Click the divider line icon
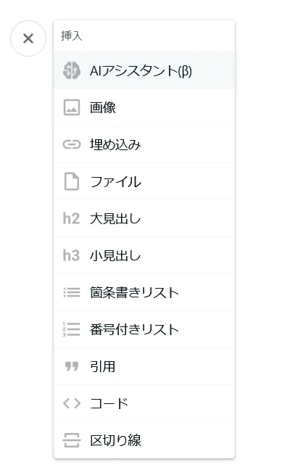This screenshot has height=470, width=282. pyautogui.click(x=72, y=440)
